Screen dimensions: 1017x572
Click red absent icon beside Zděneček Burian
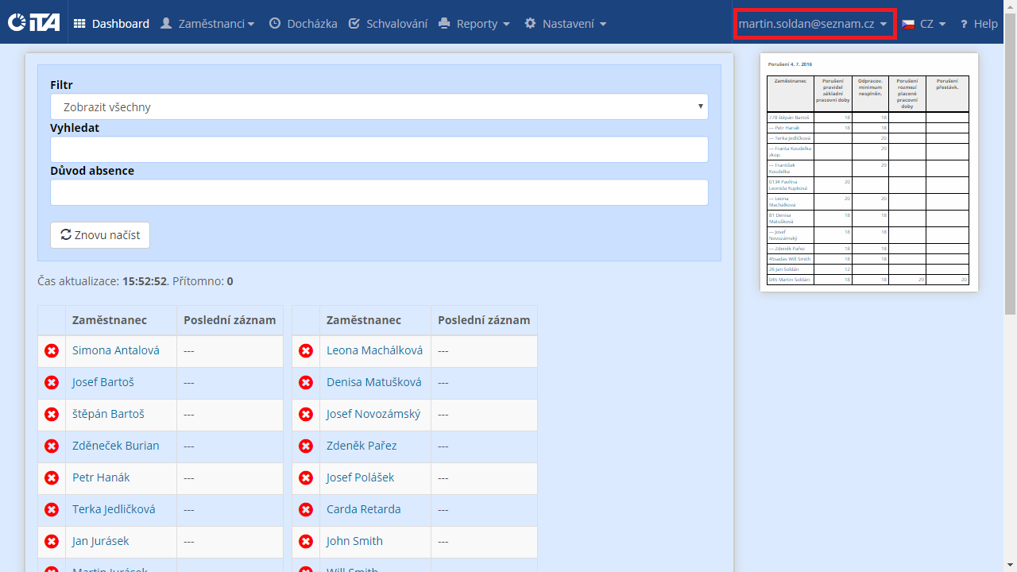click(52, 446)
